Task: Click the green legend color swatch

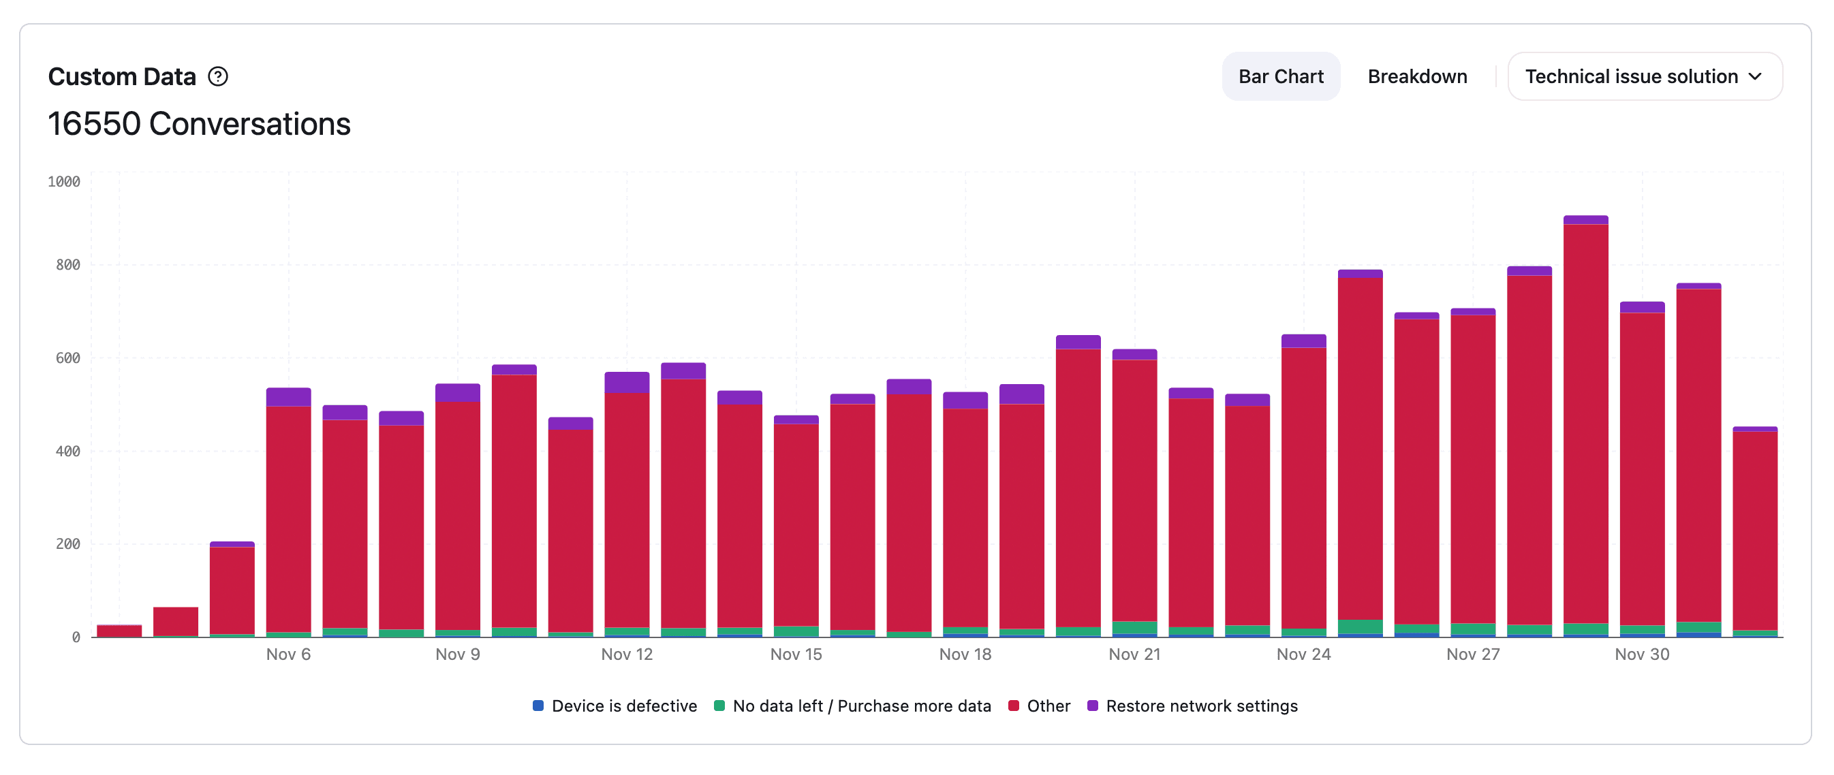Action: 719,706
